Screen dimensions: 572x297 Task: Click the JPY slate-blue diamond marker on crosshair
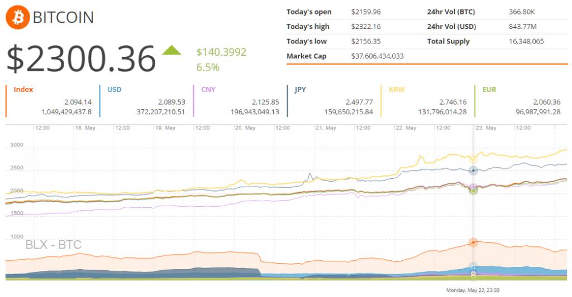(473, 171)
